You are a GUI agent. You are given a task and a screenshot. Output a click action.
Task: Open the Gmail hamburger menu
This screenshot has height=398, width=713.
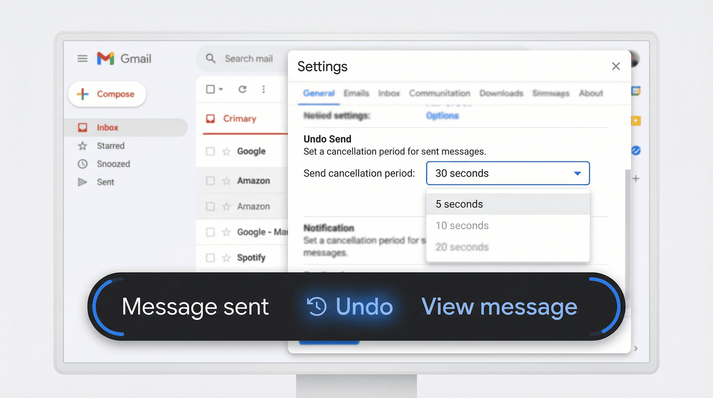(x=82, y=58)
